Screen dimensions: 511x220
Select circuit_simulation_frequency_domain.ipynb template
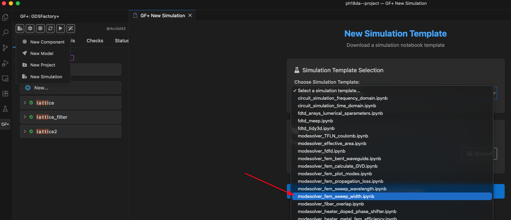392,98
